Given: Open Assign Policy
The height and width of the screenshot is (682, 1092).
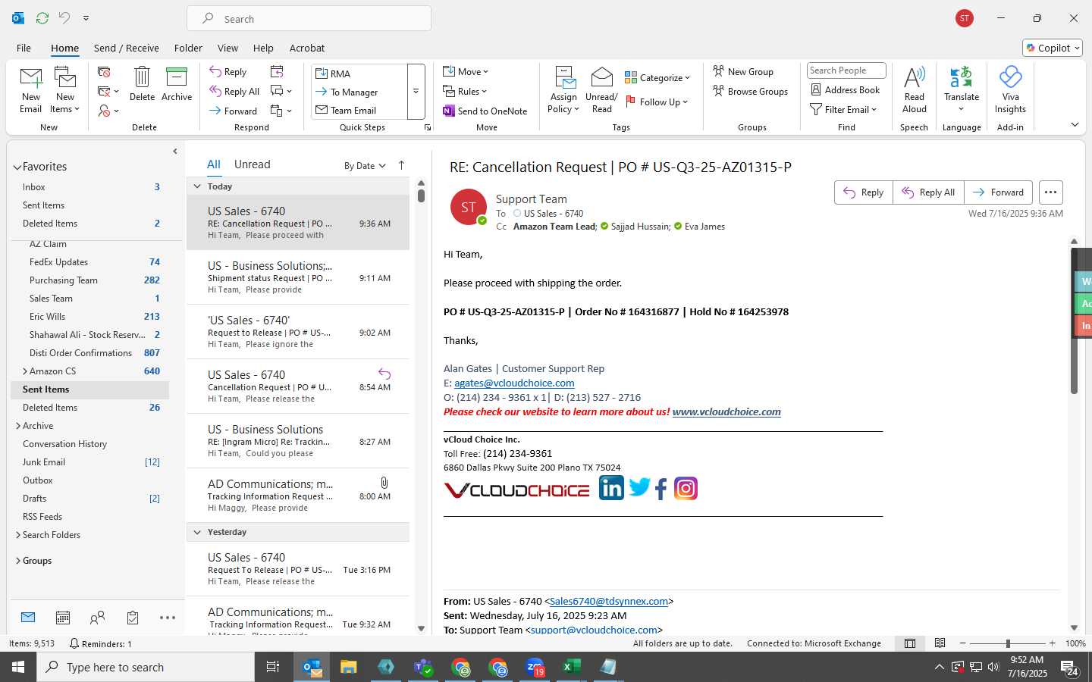Looking at the screenshot, I should pos(563,89).
